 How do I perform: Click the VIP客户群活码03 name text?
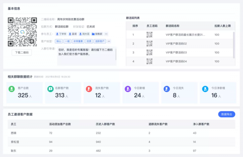pos(176,52)
